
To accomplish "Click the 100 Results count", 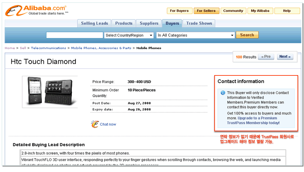I will [246, 57].
